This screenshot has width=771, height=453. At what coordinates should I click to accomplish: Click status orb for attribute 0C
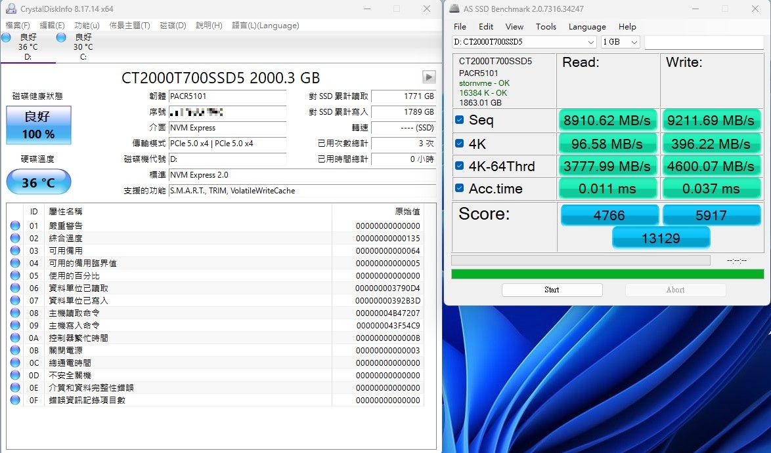(15, 363)
